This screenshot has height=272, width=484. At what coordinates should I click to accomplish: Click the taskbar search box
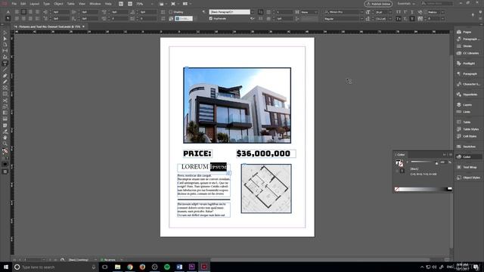point(55,267)
